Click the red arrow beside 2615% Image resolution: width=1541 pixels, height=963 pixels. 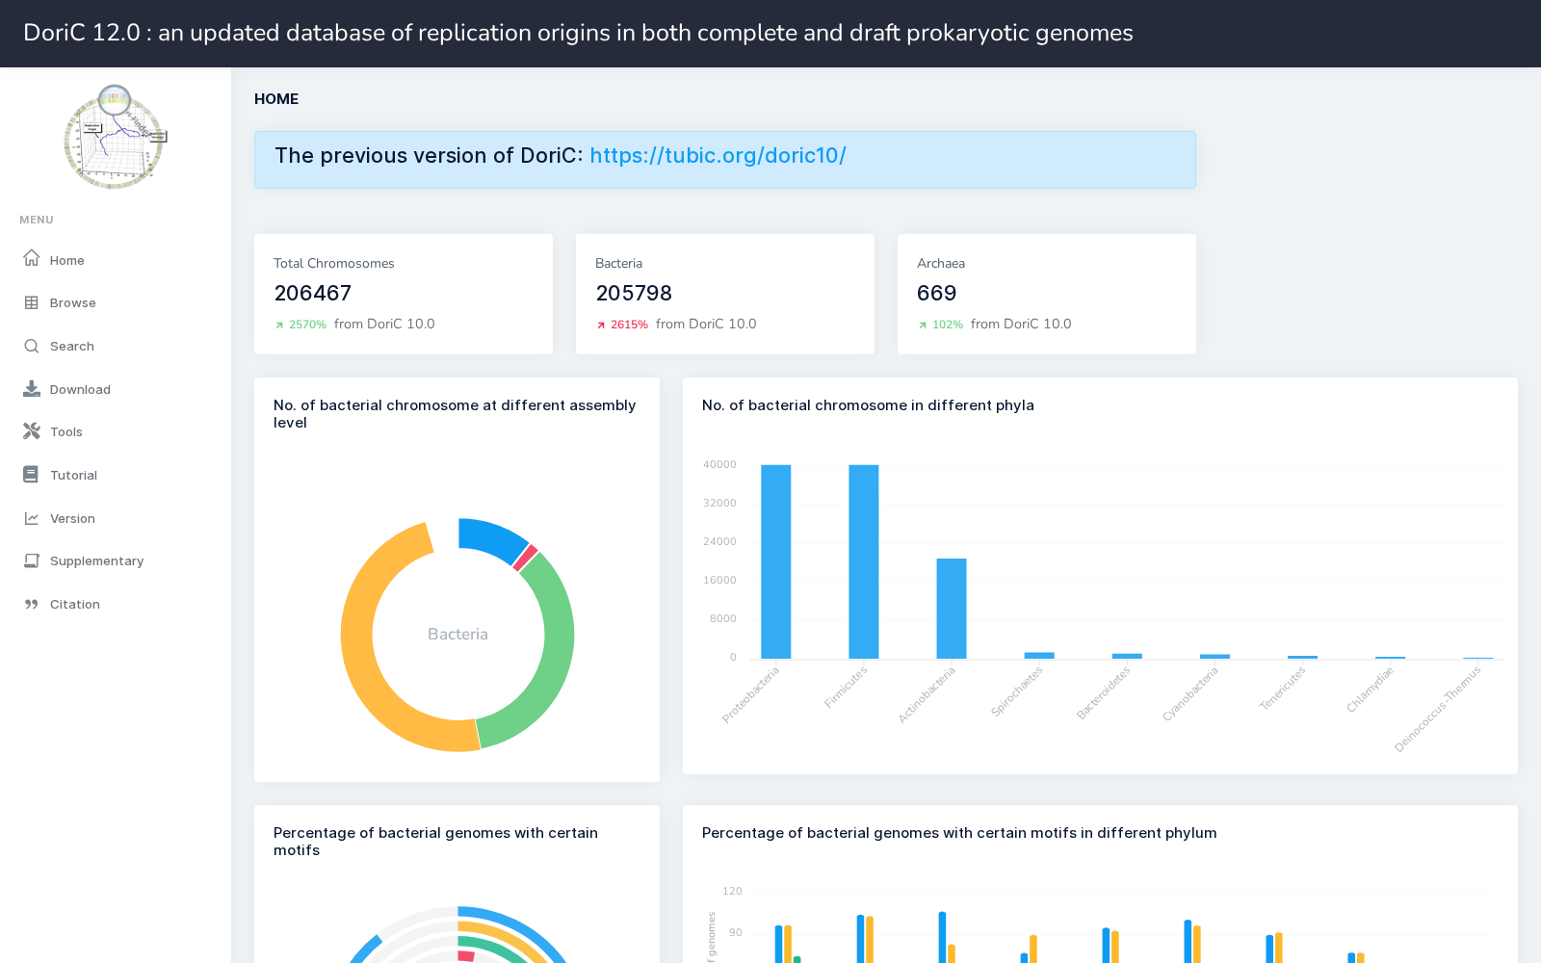point(601,325)
